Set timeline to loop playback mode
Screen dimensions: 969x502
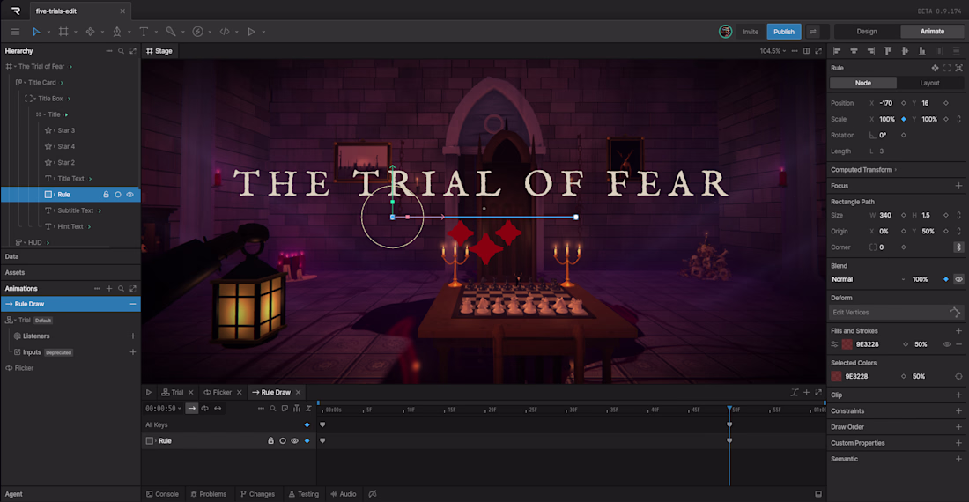204,408
